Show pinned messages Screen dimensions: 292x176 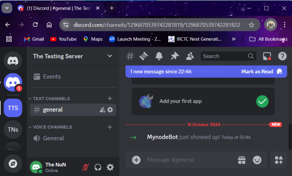pyautogui.click(x=175, y=56)
